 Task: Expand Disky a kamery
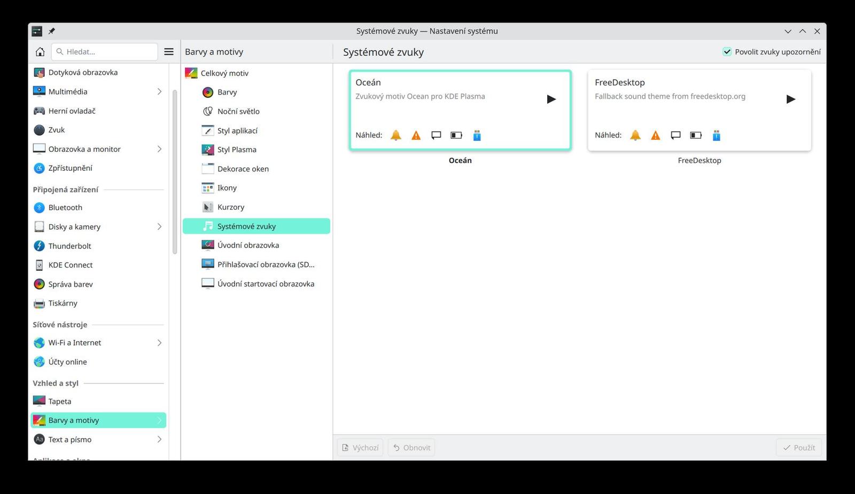point(159,226)
